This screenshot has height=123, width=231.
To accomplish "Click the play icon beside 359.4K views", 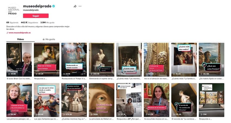I will 92,74.
